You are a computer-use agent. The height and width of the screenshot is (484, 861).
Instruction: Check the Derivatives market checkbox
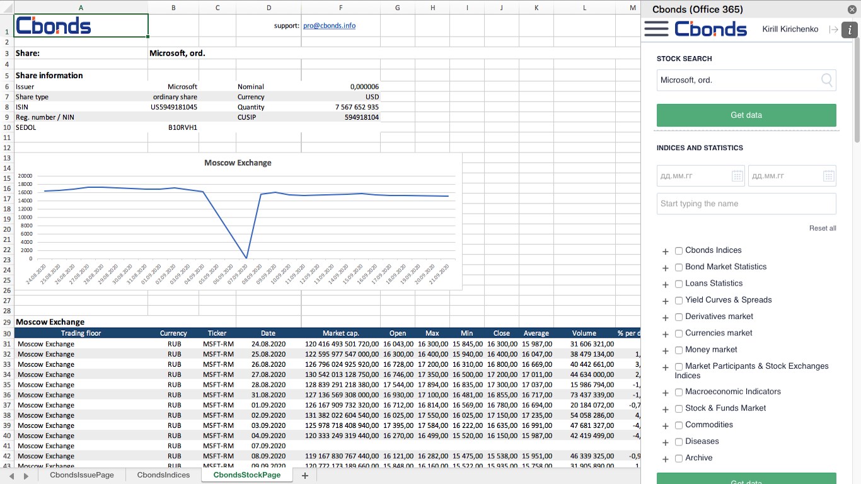click(x=679, y=317)
